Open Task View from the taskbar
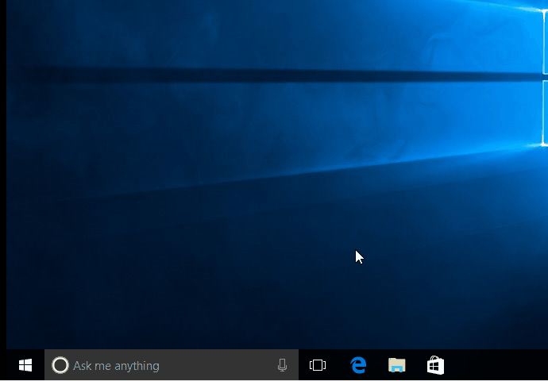The height and width of the screenshot is (381, 548). (x=318, y=365)
